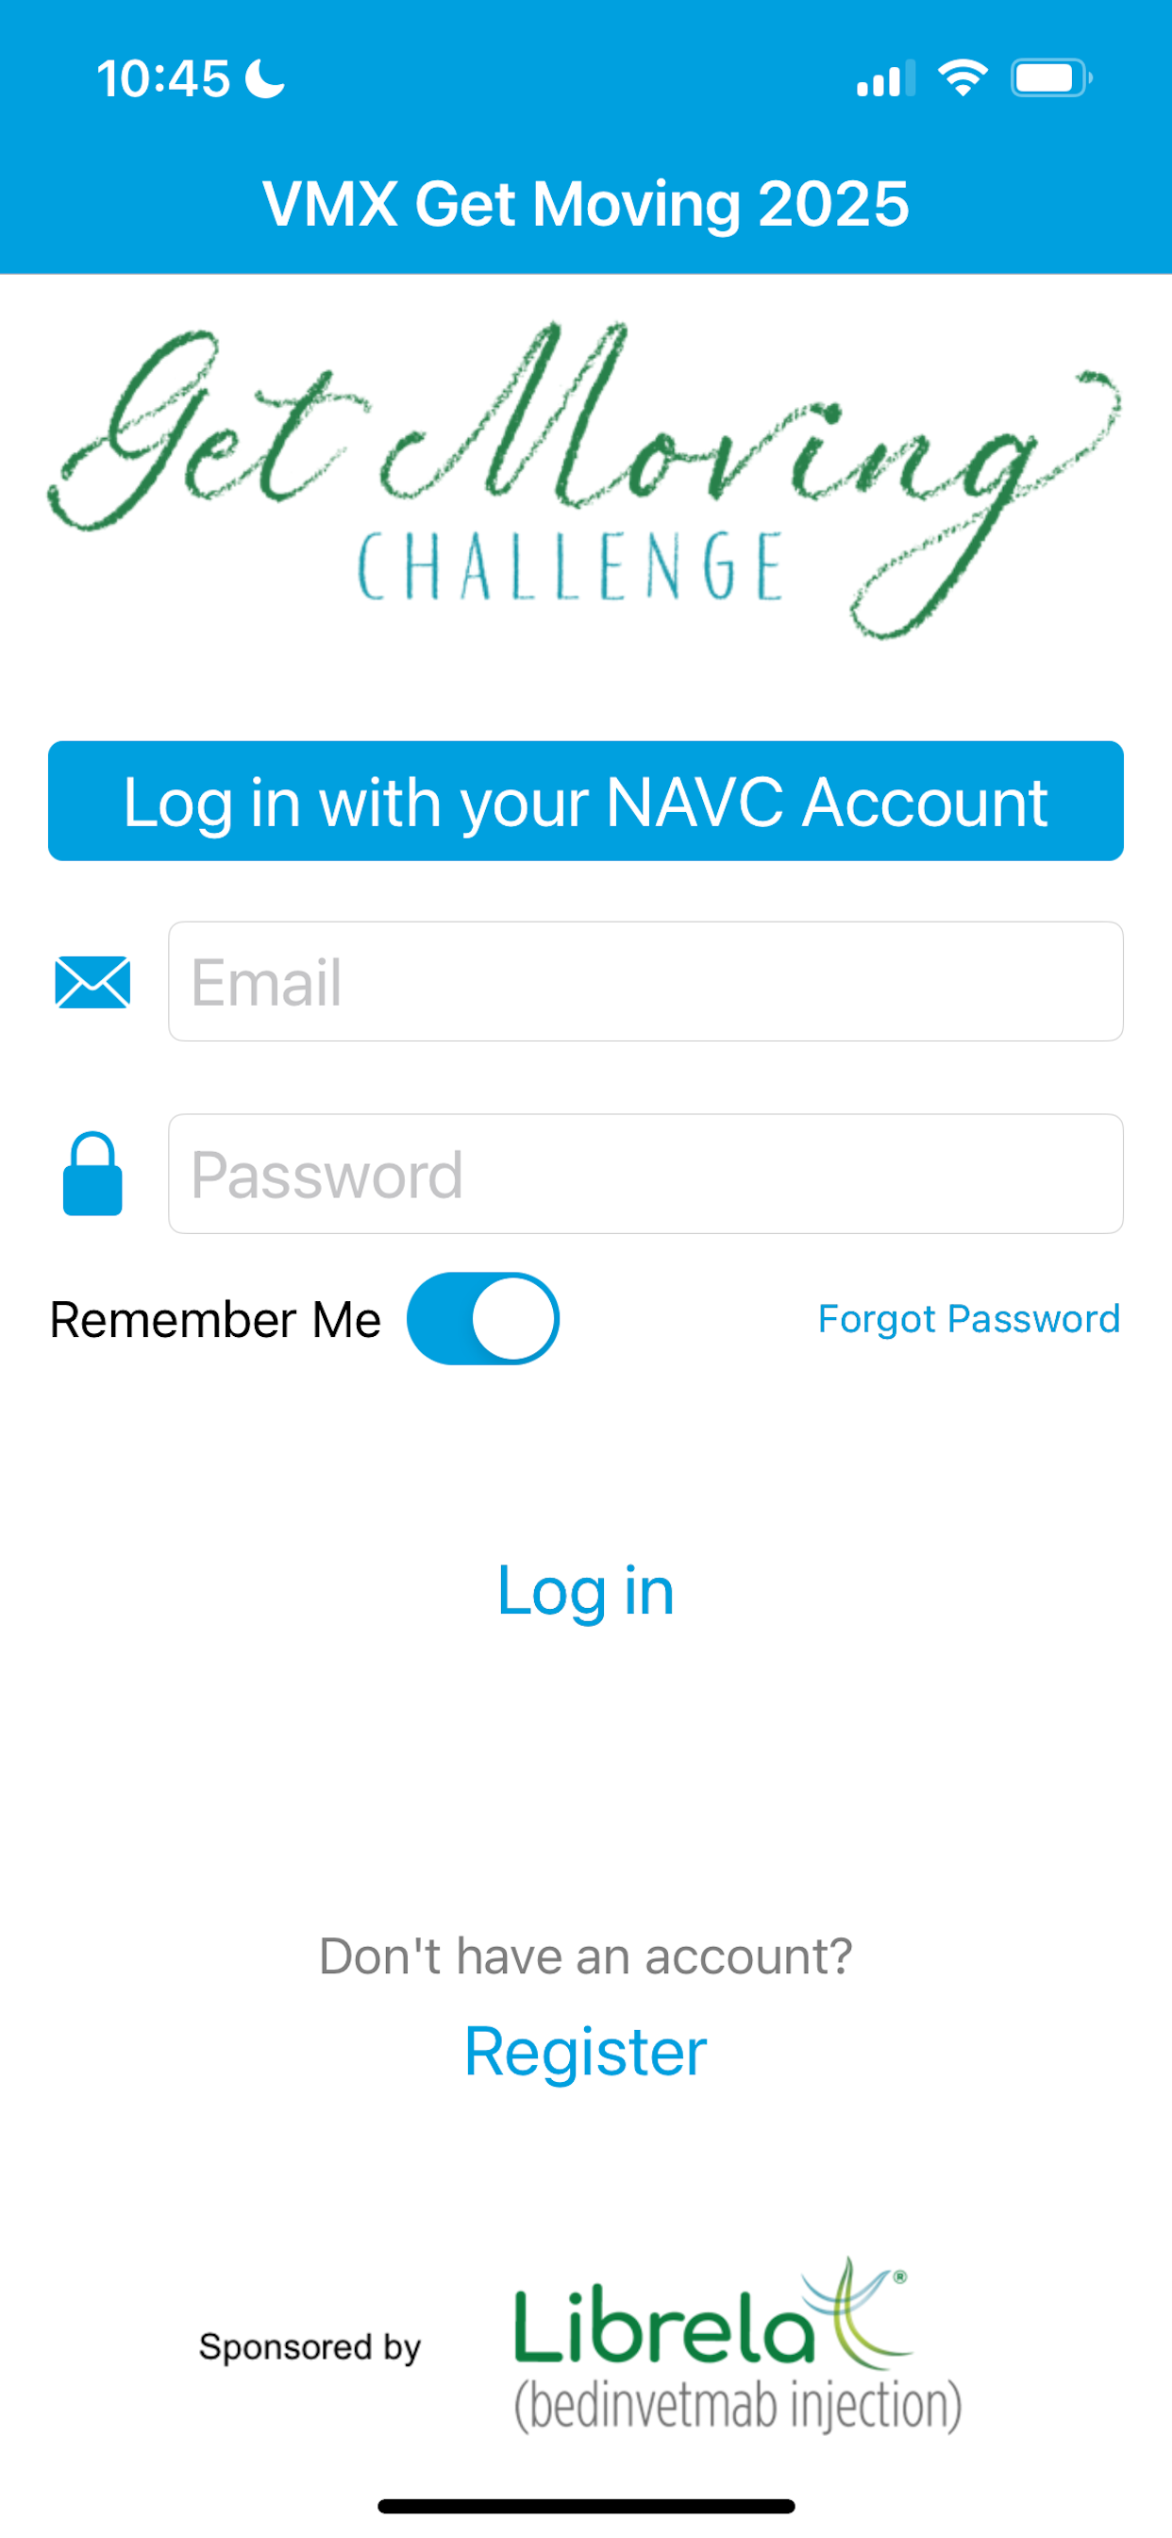Tap the moon Do Not Disturb icon

tap(265, 78)
